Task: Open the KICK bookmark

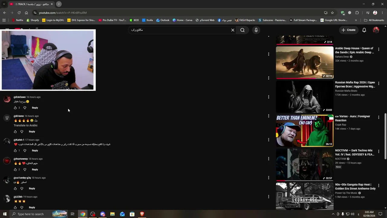Action: pos(134,20)
